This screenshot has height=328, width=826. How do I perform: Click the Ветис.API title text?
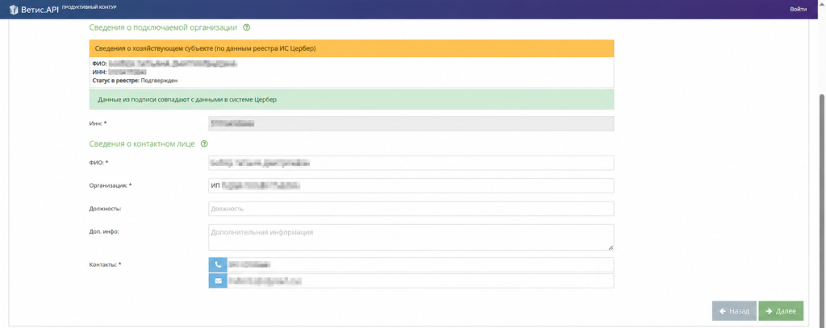tap(40, 10)
